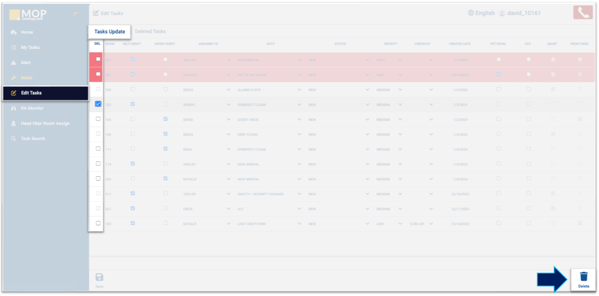This screenshot has height=296, width=599.
Task: Open Alert with the warning triangle
Action: point(25,63)
